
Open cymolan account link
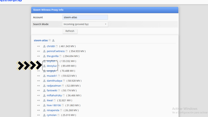coord(52,115)
